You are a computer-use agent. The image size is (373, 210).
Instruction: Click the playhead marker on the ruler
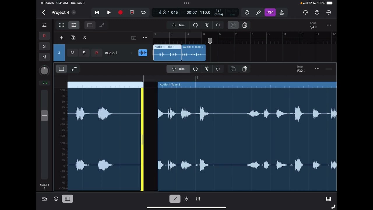click(210, 41)
